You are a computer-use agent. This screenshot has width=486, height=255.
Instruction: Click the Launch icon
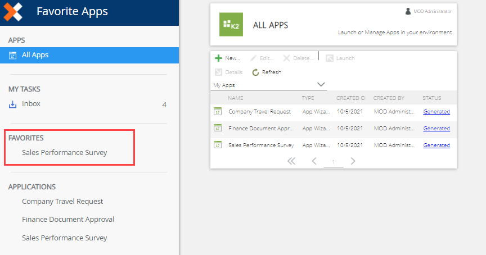pyautogui.click(x=329, y=58)
